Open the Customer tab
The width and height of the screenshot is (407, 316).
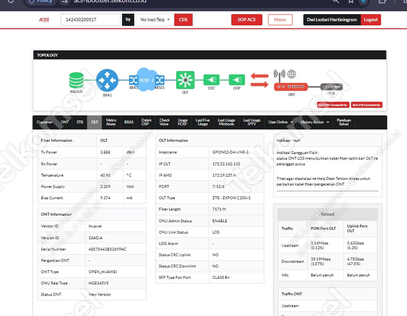44,122
